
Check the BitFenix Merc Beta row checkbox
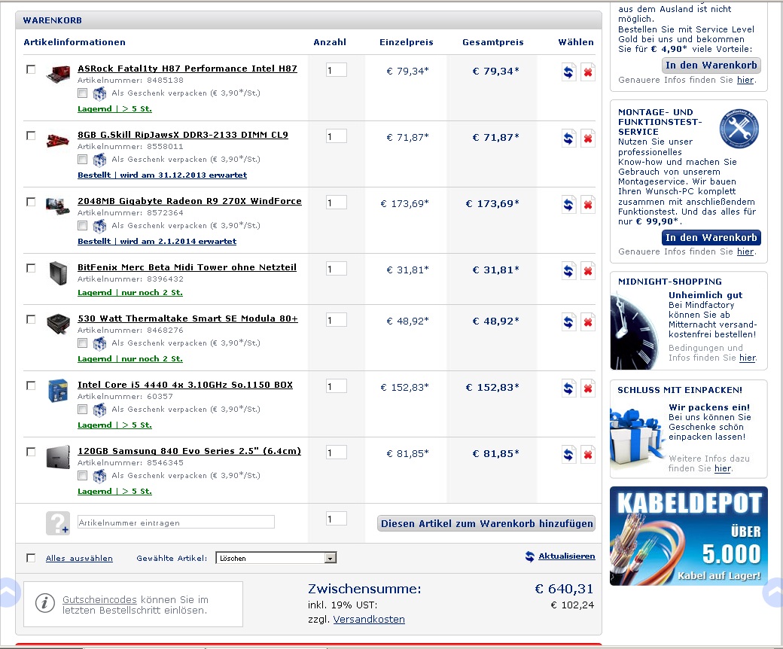[x=31, y=268]
